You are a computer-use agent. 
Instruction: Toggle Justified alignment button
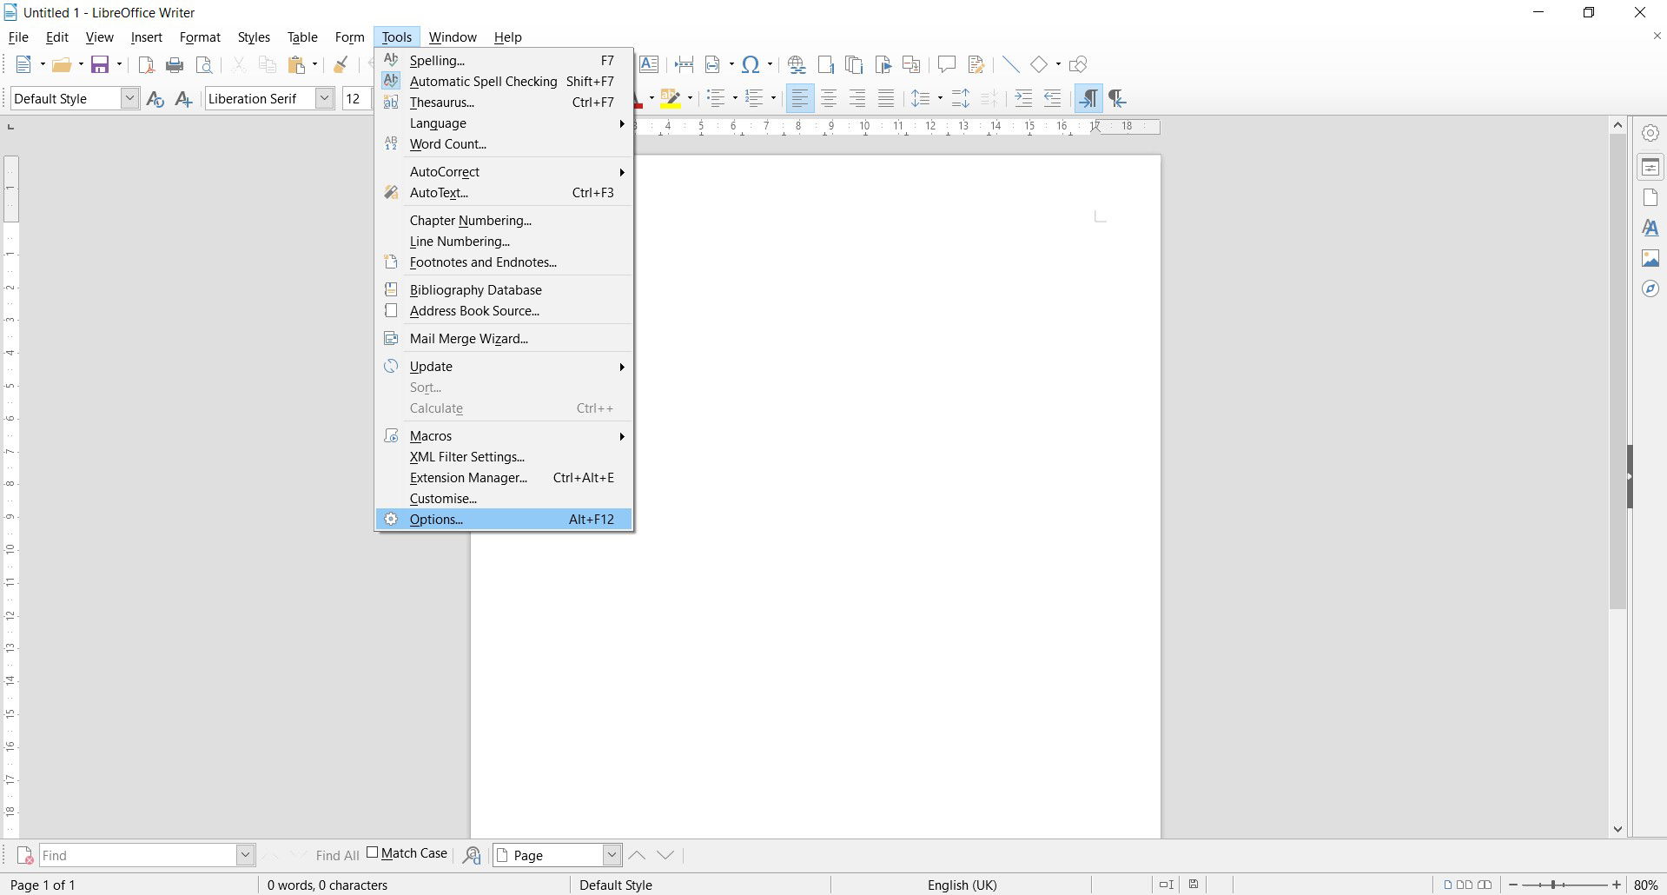pos(886,99)
